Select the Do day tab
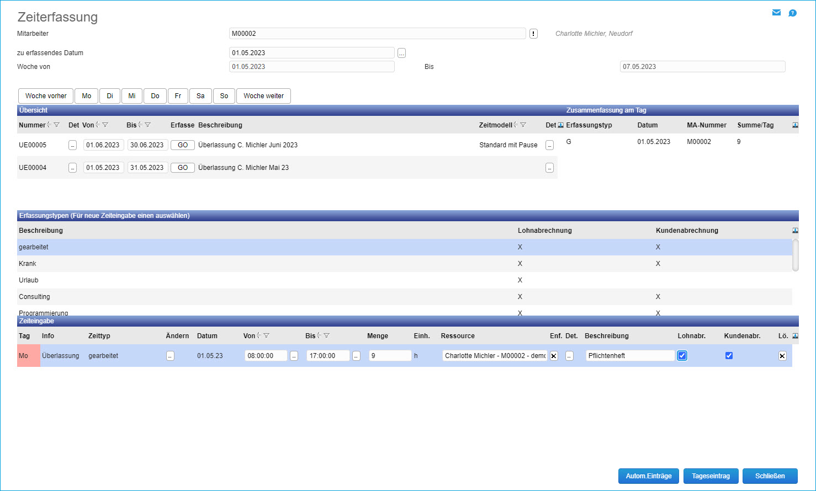816x491 pixels. (x=155, y=96)
